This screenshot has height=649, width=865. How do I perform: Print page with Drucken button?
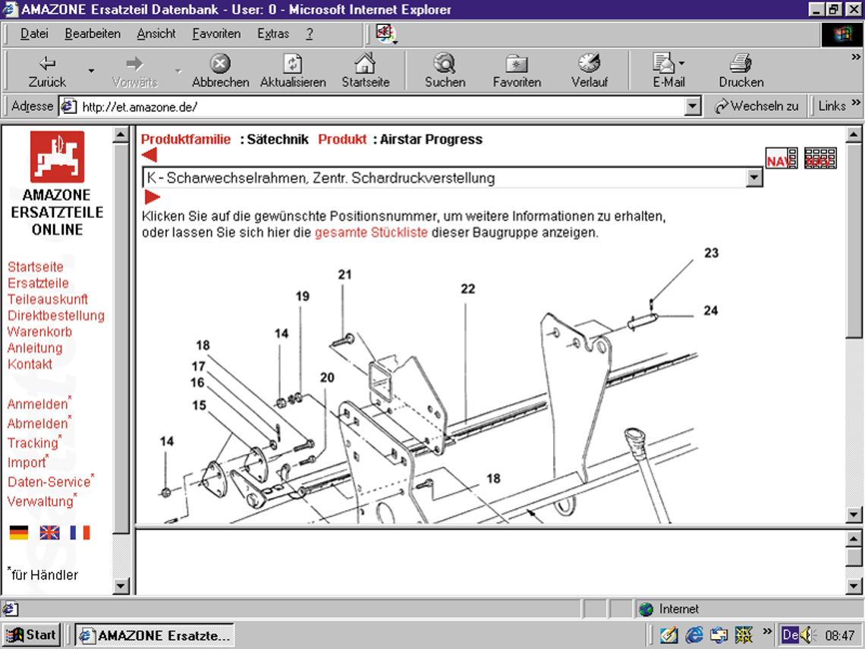point(741,71)
